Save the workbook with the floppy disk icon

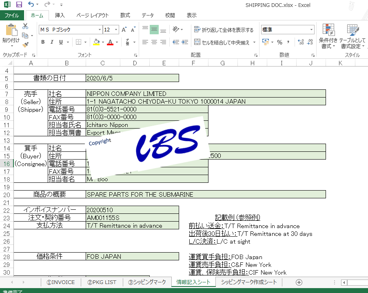point(19,4)
